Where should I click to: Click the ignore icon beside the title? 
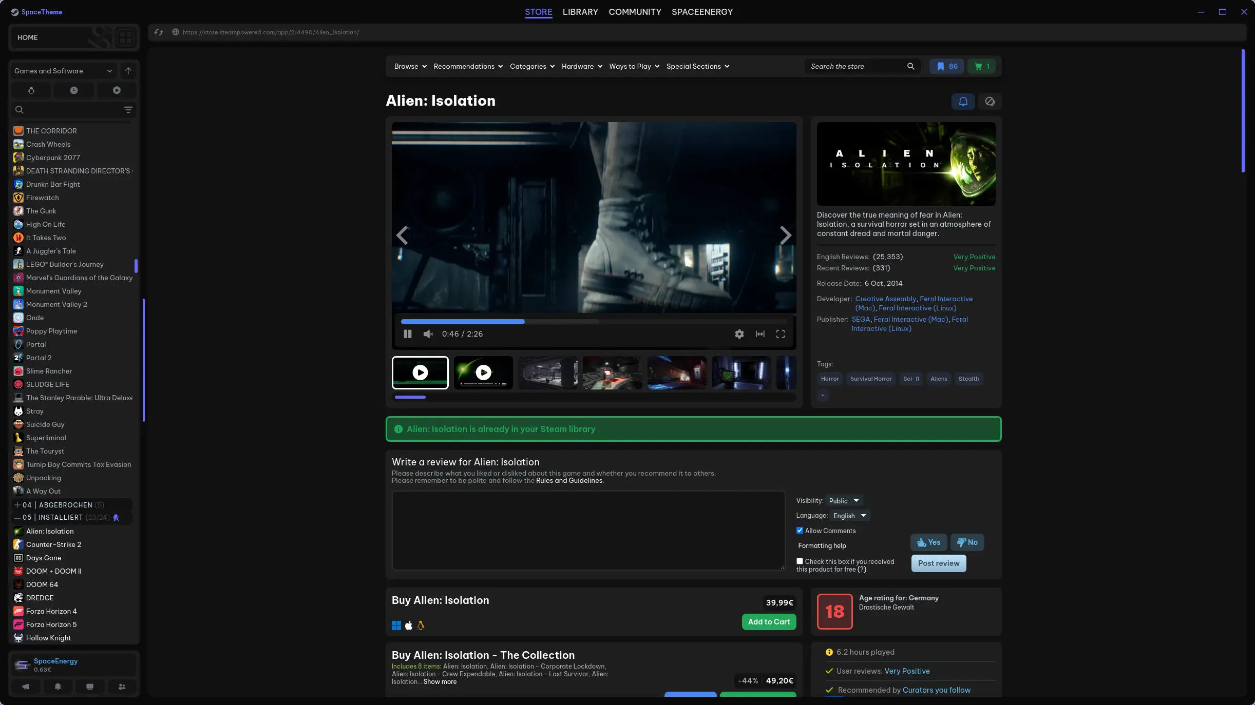pos(990,102)
